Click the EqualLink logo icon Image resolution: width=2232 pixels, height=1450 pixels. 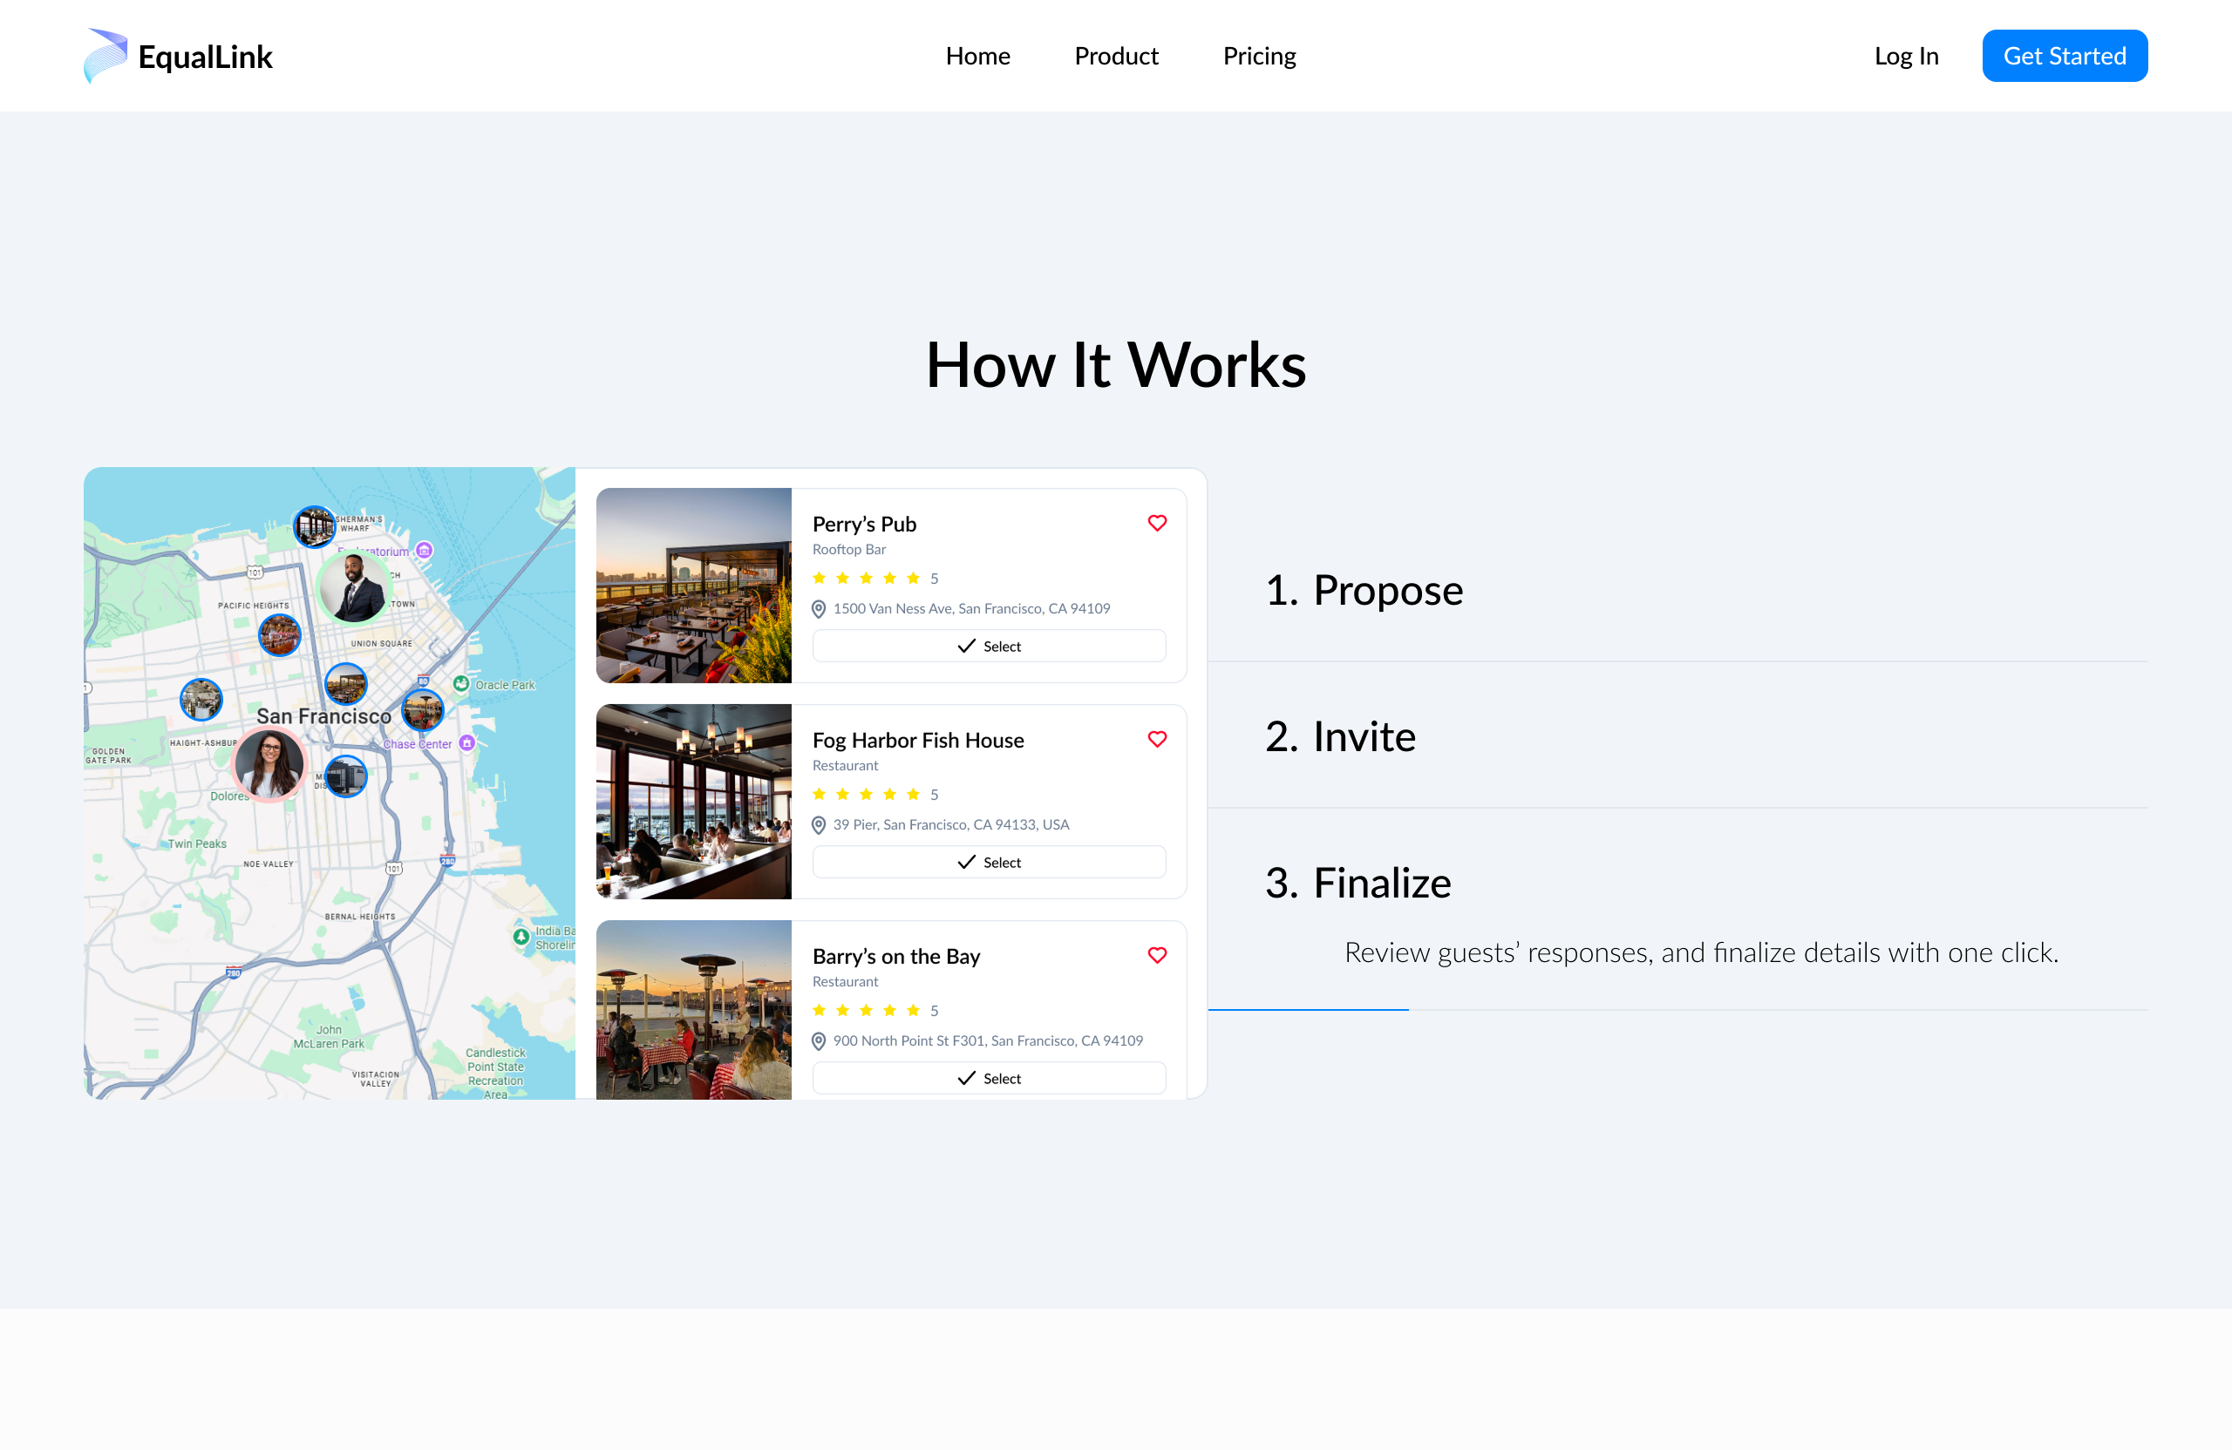coord(105,55)
